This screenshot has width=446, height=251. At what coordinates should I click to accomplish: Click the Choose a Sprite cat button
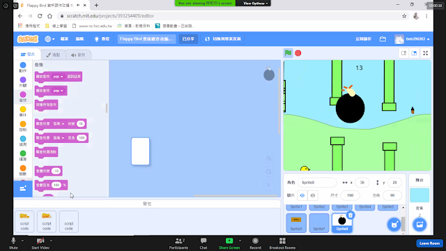[x=394, y=225]
